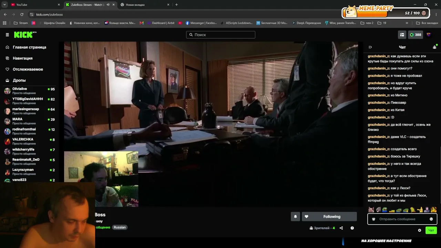Click the Отправить сообщение chat input
Image resolution: width=441 pixels, height=248 pixels.
click(402, 219)
